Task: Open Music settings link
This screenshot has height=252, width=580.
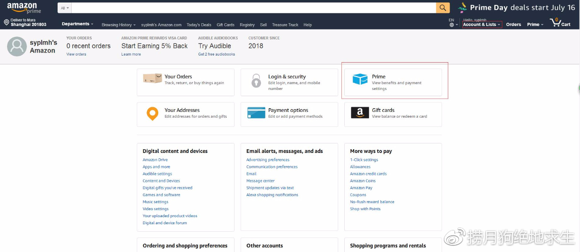Action: (155, 202)
